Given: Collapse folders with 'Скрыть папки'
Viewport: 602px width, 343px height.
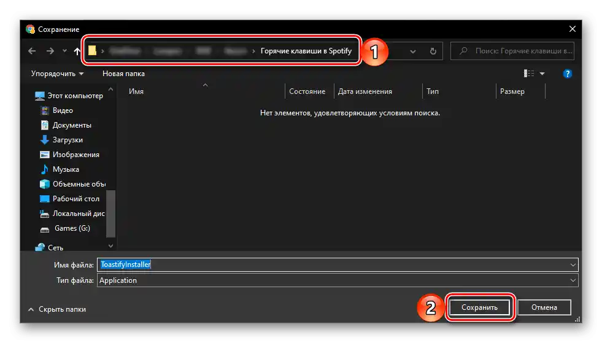Looking at the screenshot, I should (x=57, y=309).
